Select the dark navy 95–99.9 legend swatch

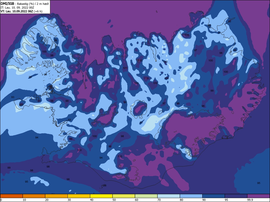coord(236,196)
